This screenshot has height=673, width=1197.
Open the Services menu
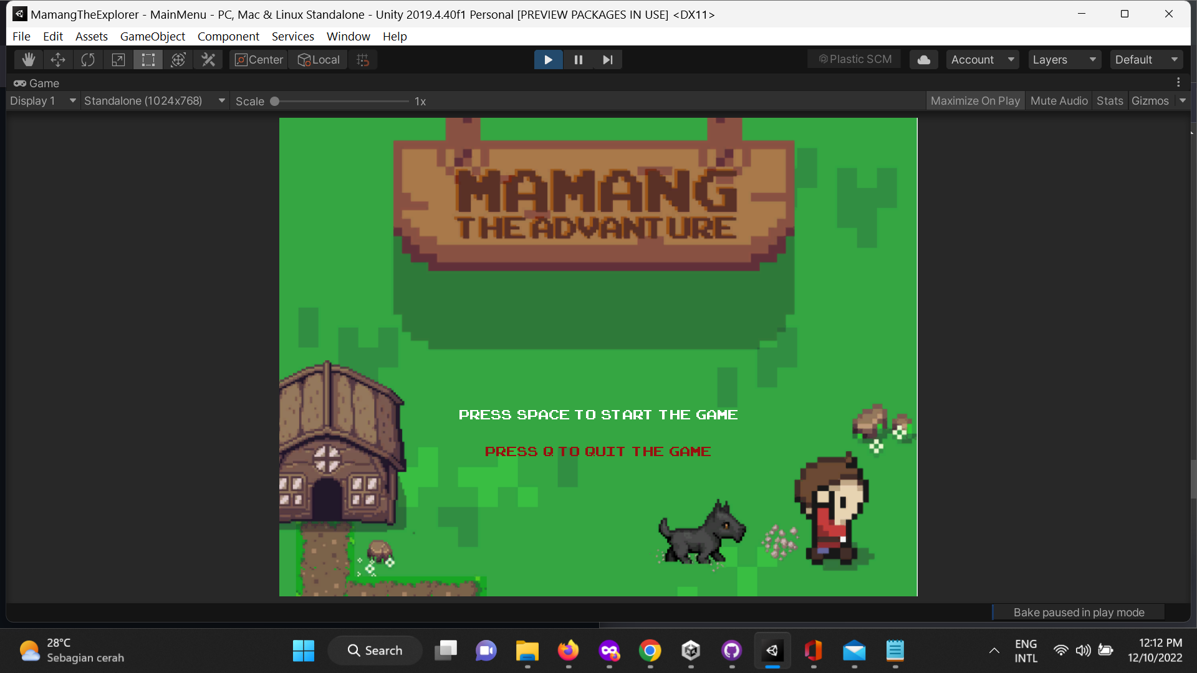pyautogui.click(x=293, y=36)
